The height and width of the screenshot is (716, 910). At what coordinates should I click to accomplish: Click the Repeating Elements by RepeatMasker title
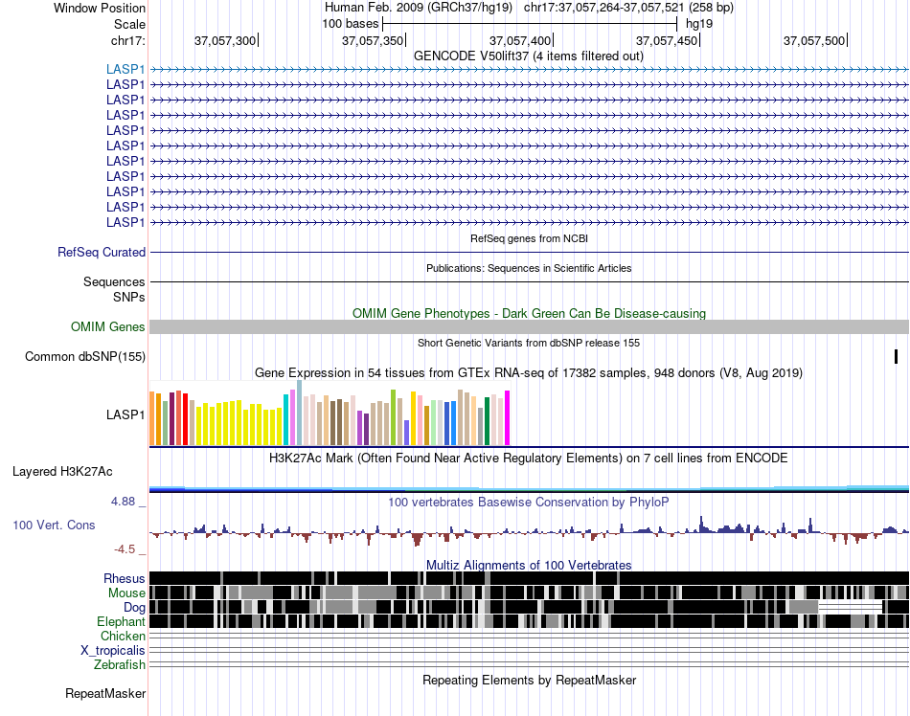(x=529, y=680)
